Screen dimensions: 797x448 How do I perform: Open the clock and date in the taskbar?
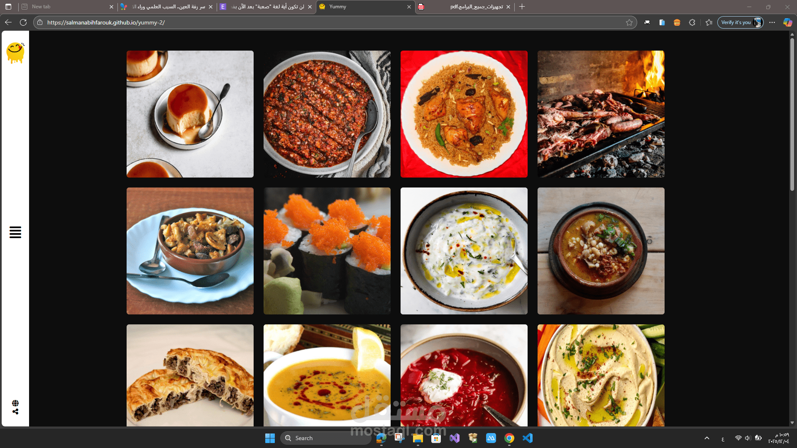click(778, 438)
